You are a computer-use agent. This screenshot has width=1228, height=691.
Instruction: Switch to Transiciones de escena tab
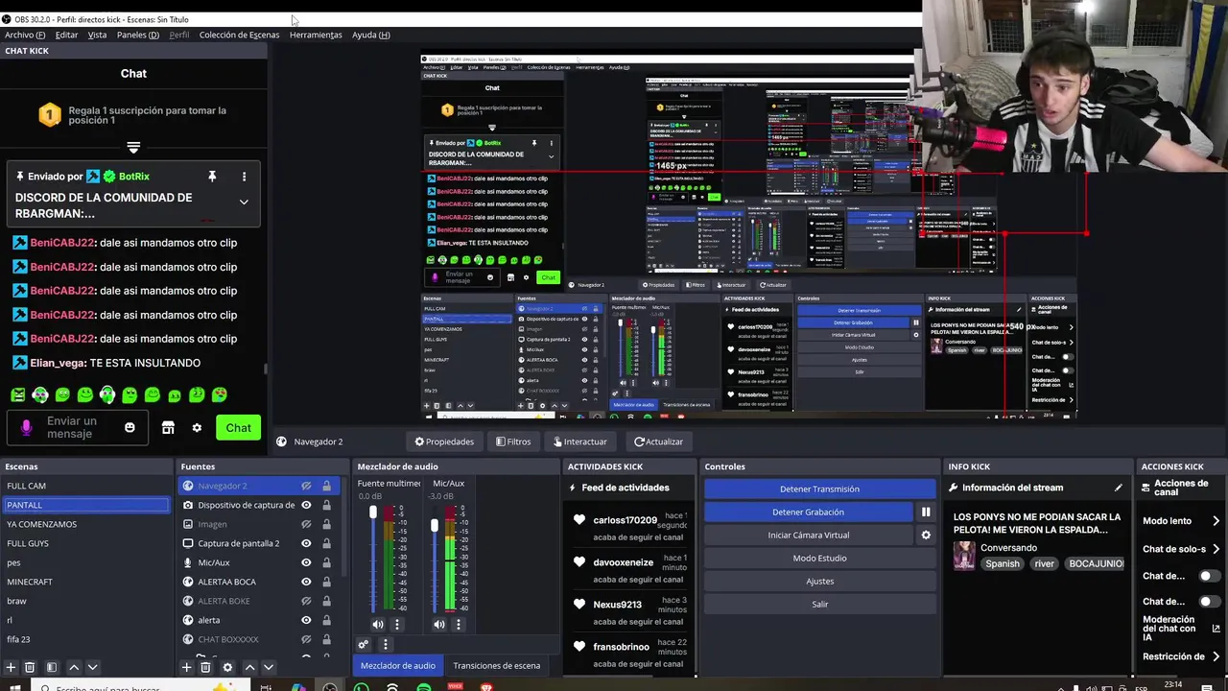(x=497, y=665)
